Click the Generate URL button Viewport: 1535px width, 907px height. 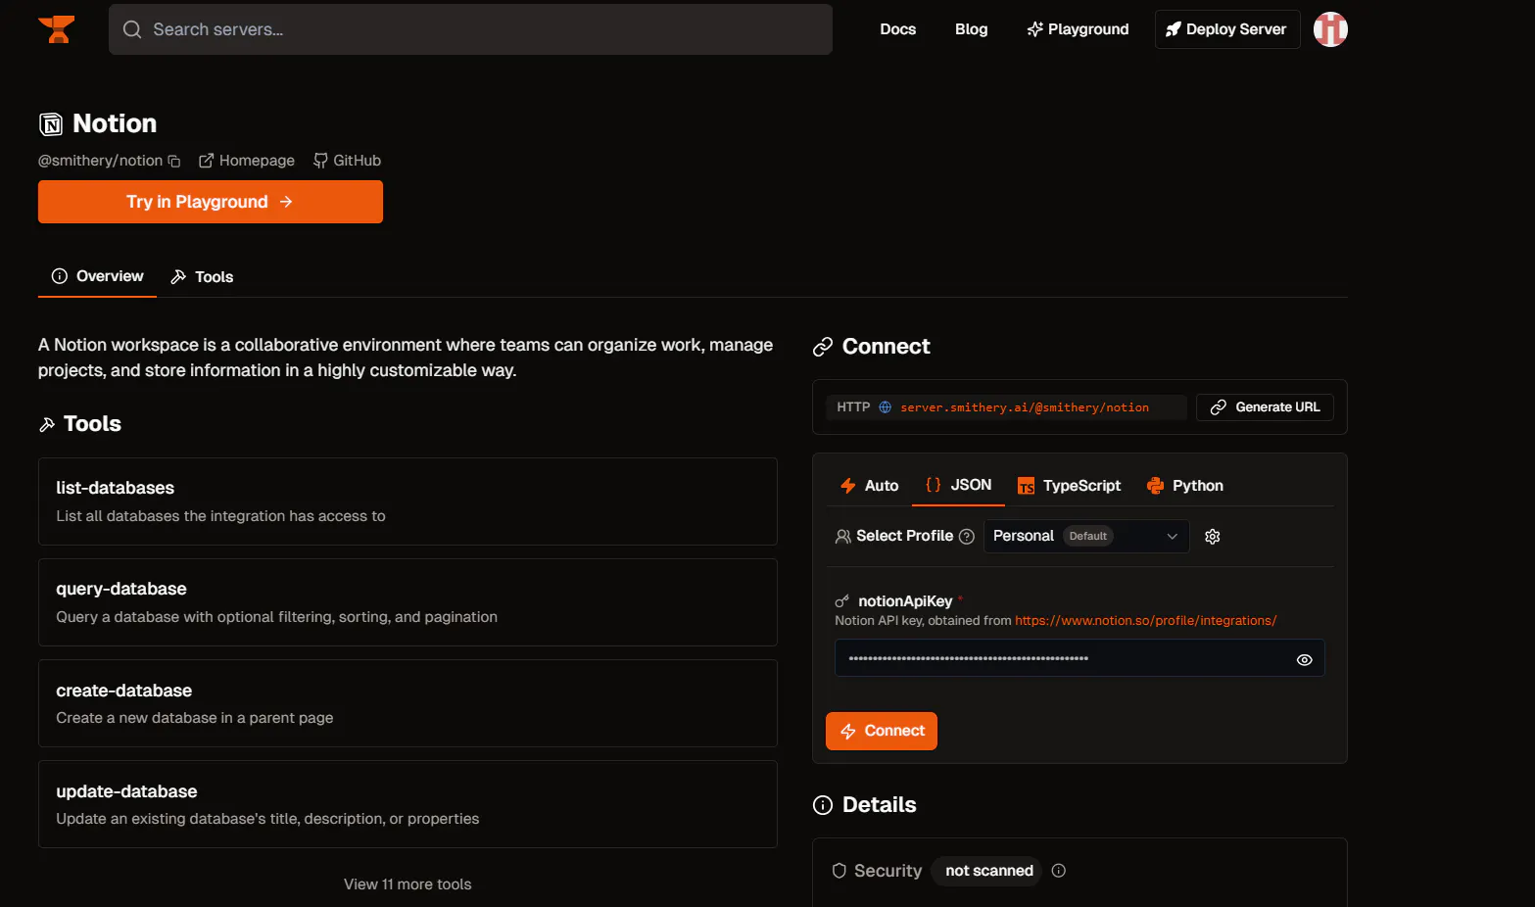tap(1265, 407)
